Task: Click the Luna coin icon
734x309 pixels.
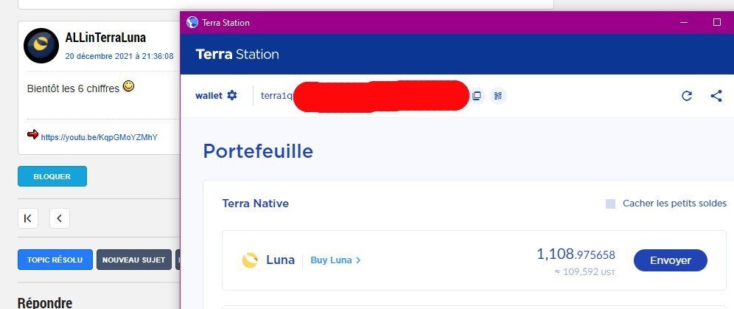Action: coord(250,260)
